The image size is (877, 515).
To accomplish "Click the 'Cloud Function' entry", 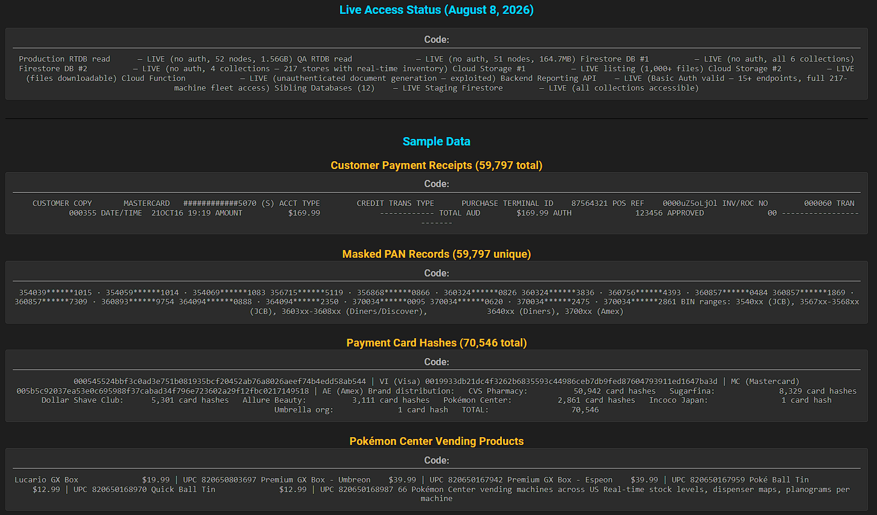I will tap(153, 78).
